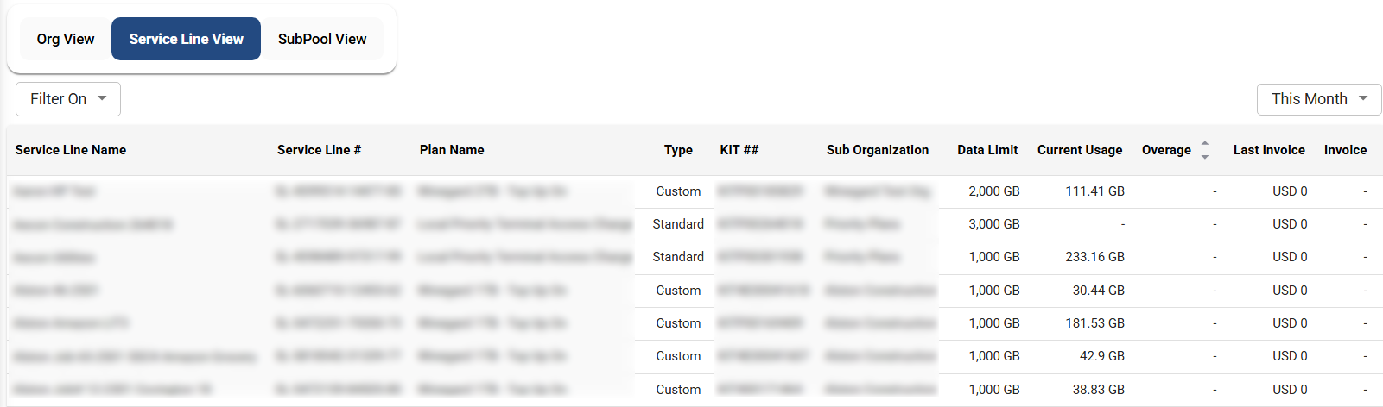Click the KIT ## column header
The image size is (1383, 407).
(x=739, y=150)
